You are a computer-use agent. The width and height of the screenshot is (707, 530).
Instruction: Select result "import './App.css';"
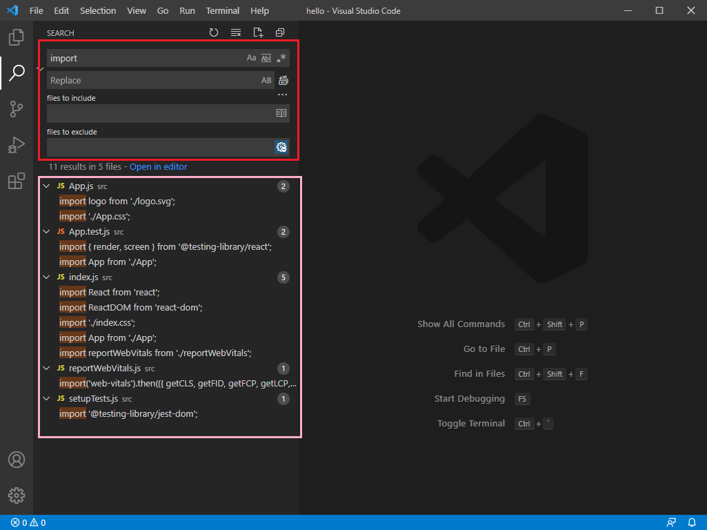(x=168, y=217)
